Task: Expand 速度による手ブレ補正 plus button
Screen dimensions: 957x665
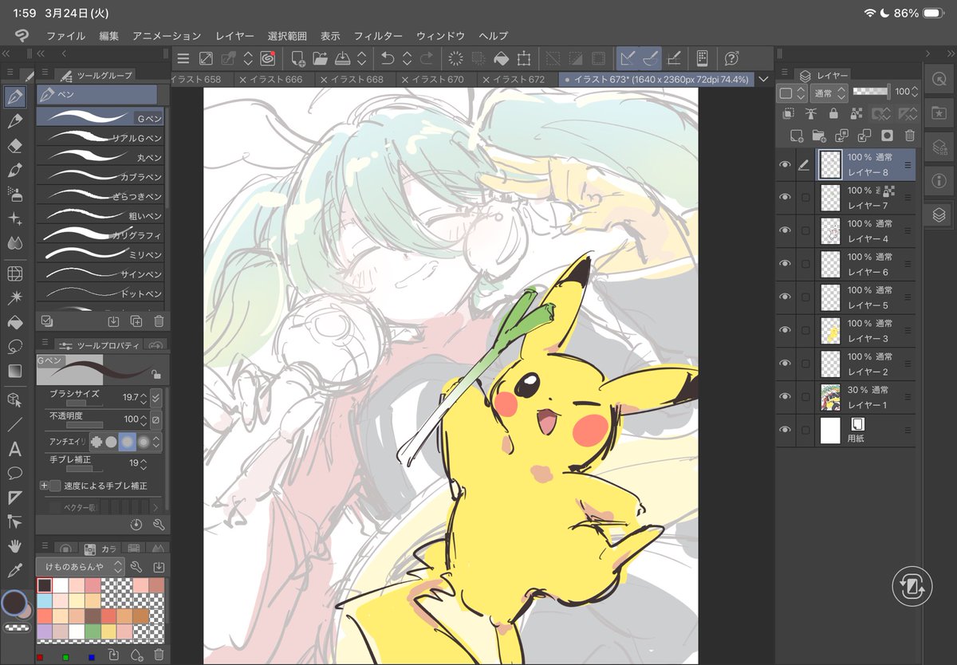Action: (x=44, y=486)
